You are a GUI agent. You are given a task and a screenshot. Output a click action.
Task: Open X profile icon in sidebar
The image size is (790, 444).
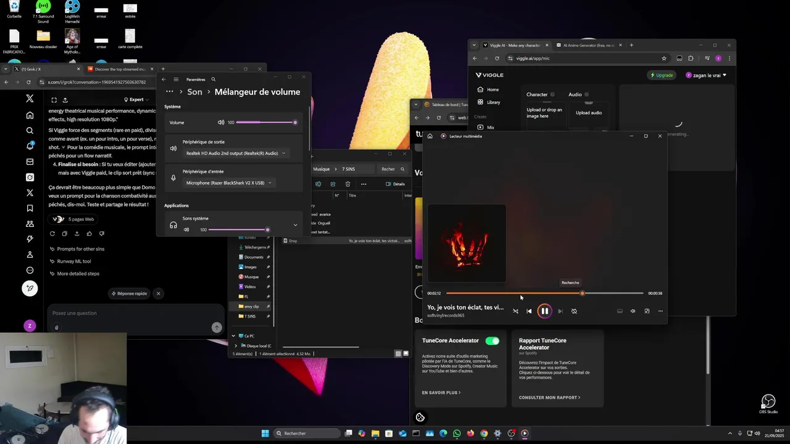[30, 255]
